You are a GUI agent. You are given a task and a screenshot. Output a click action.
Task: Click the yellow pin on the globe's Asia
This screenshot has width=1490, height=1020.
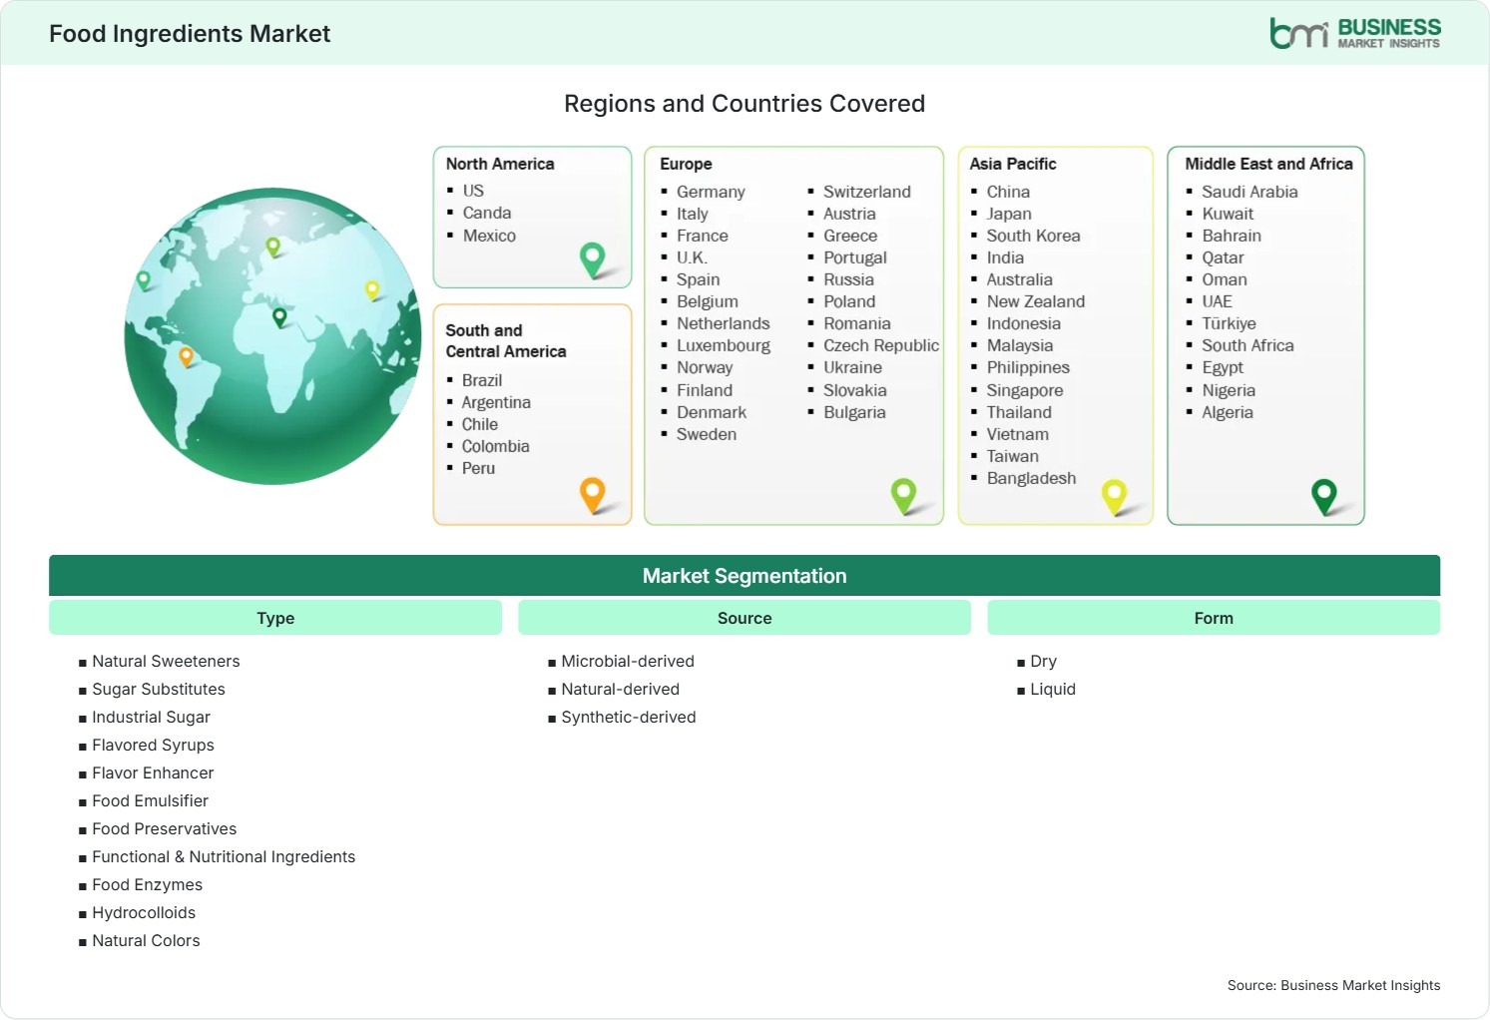coord(372,290)
